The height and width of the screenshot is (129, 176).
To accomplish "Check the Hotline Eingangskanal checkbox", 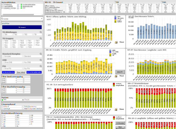I will (3, 106).
